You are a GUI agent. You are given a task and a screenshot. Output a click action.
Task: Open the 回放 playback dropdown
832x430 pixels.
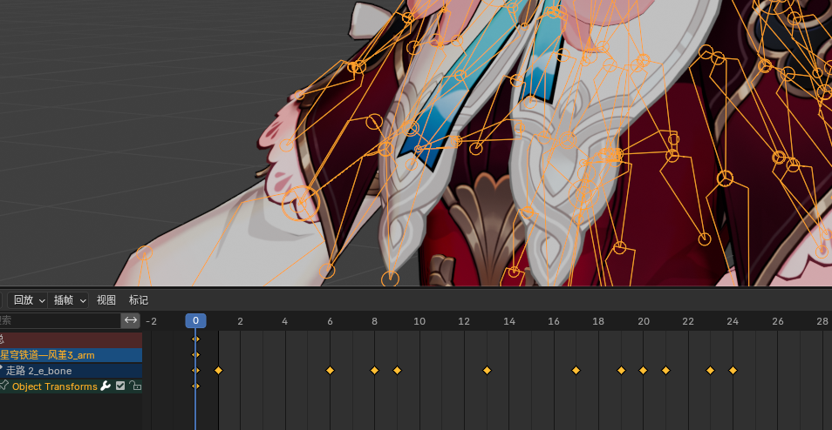(x=27, y=300)
